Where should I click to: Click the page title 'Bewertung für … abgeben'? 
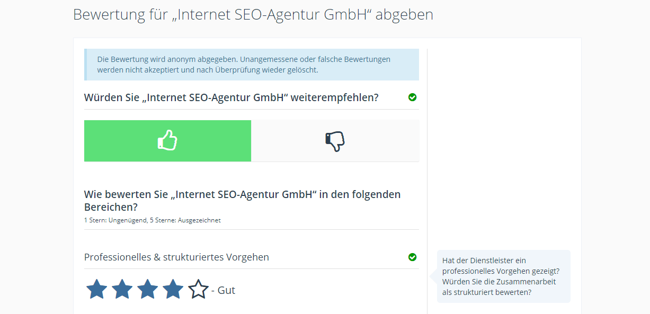(x=253, y=15)
